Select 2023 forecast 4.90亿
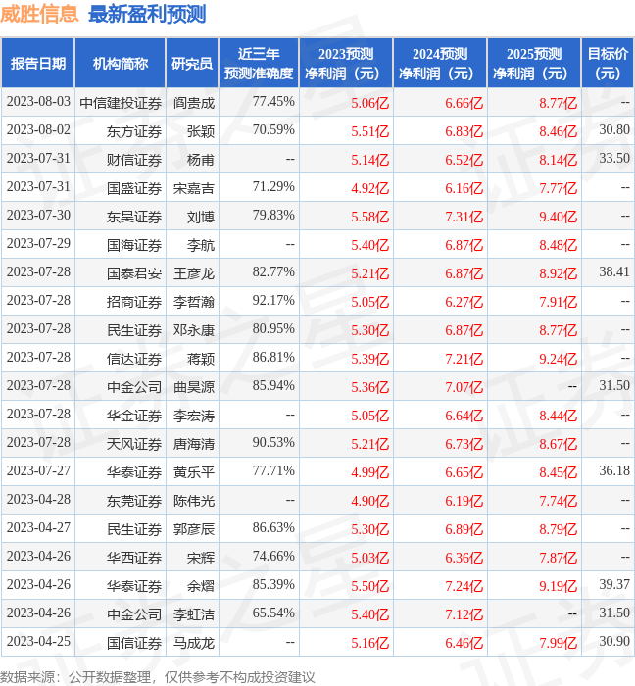The width and height of the screenshot is (635, 686). 370,502
